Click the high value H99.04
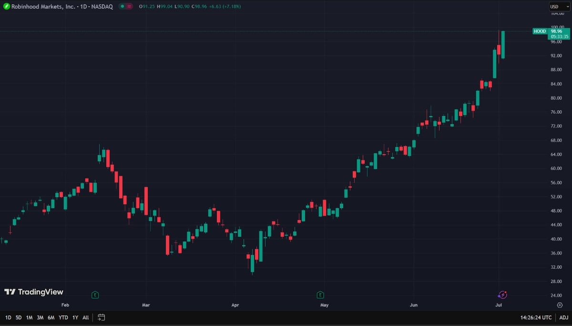Image resolution: width=572 pixels, height=326 pixels. point(164,7)
